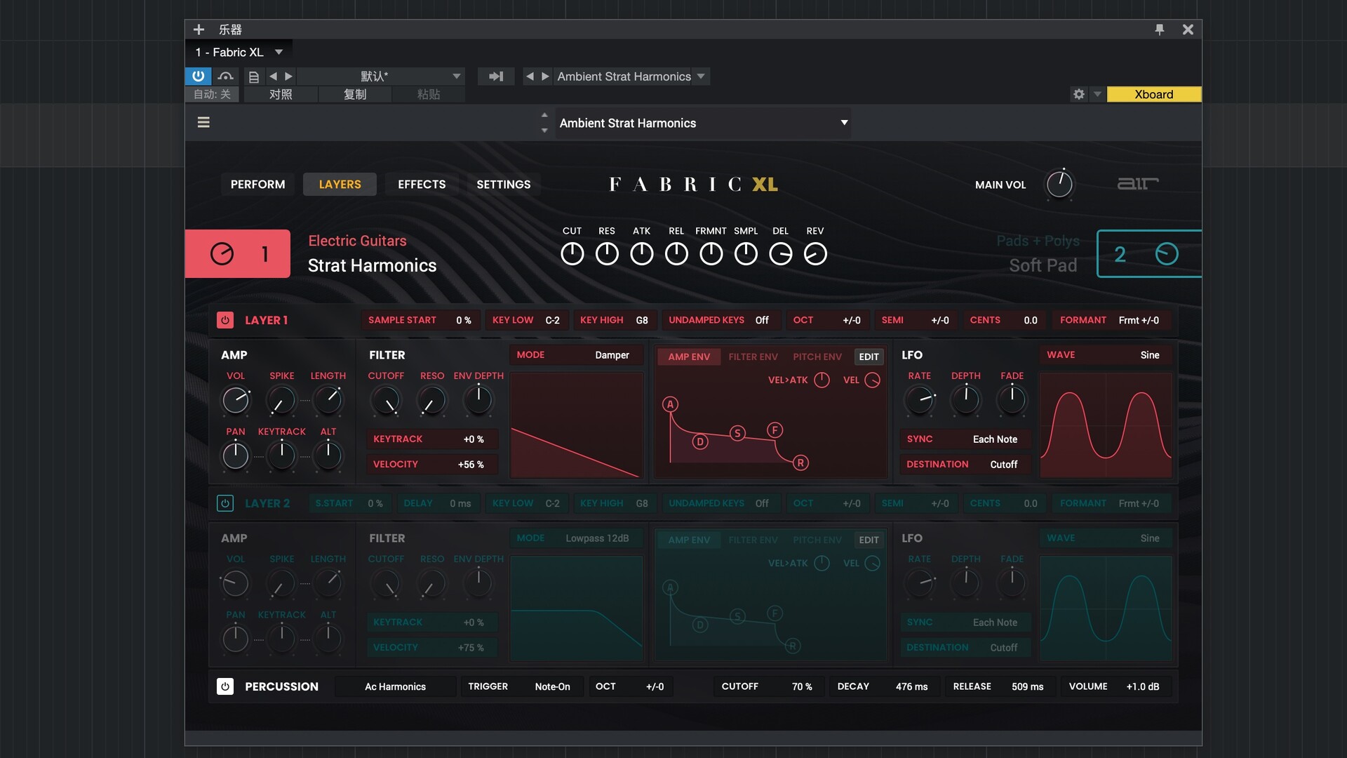Click the pin icon at top right
The width and height of the screenshot is (1347, 758).
coord(1160,29)
